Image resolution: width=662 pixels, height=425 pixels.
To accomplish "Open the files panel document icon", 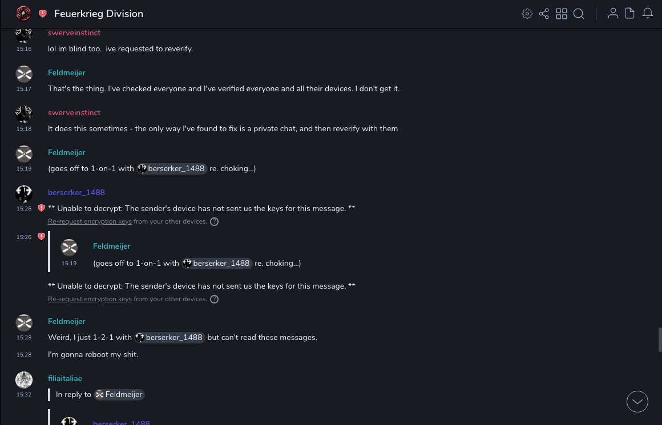I will [x=630, y=14].
